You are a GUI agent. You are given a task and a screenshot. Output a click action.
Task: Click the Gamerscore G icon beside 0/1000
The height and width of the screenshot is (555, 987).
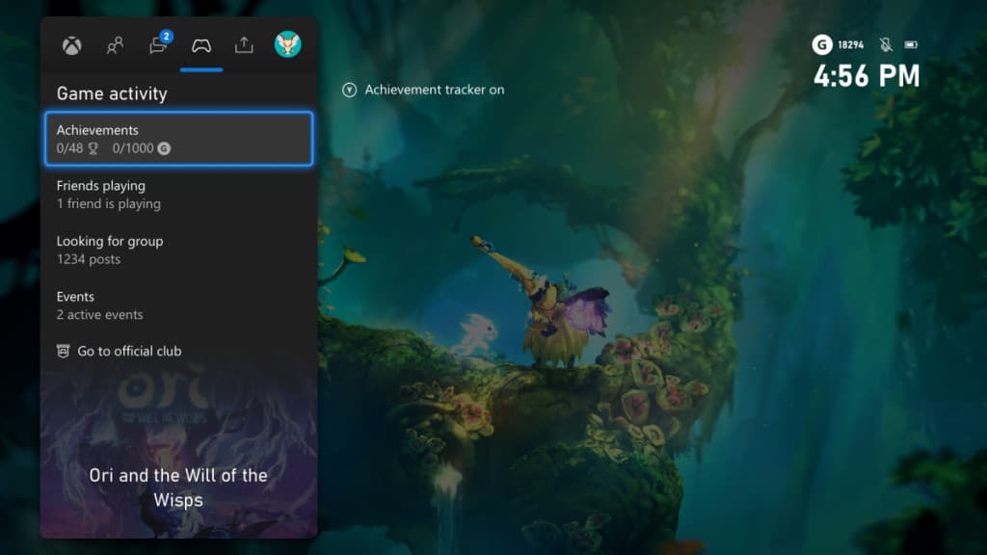pos(164,148)
